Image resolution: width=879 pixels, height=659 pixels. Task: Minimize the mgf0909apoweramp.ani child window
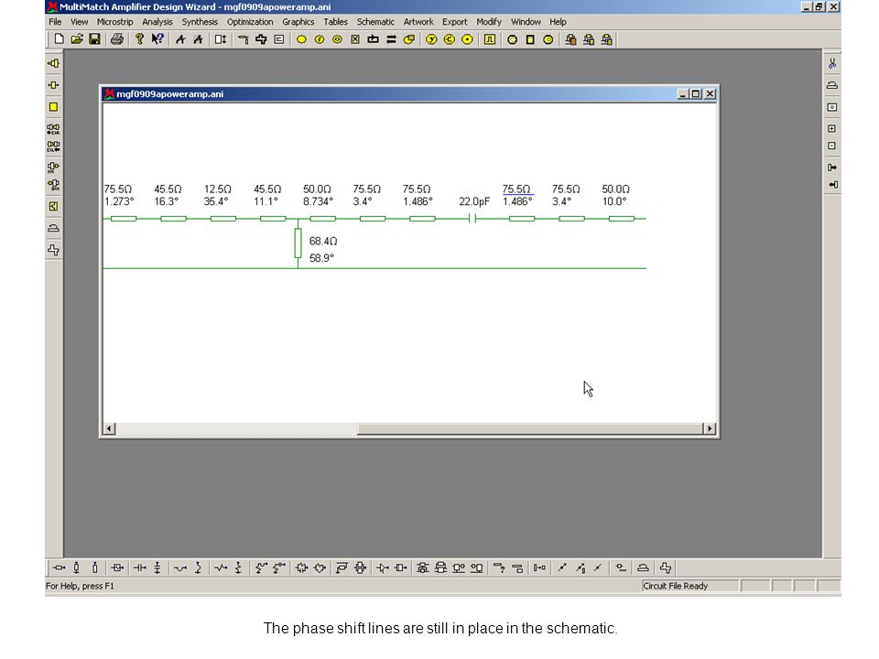(x=683, y=94)
